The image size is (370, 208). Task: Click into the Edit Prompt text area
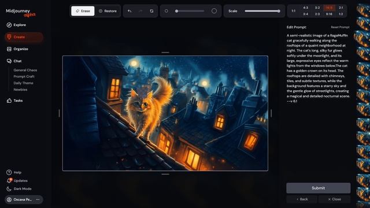tap(319, 68)
